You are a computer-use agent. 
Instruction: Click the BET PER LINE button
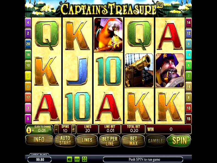click(x=110, y=141)
